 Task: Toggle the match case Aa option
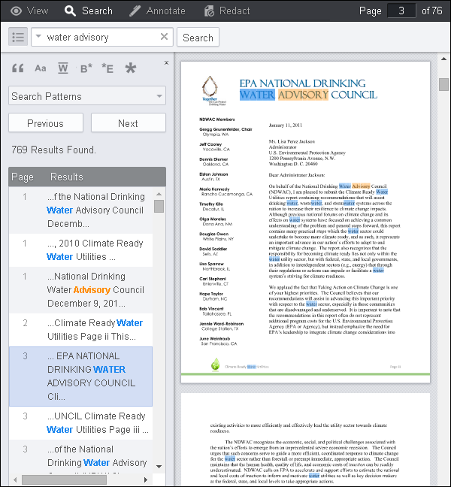41,68
